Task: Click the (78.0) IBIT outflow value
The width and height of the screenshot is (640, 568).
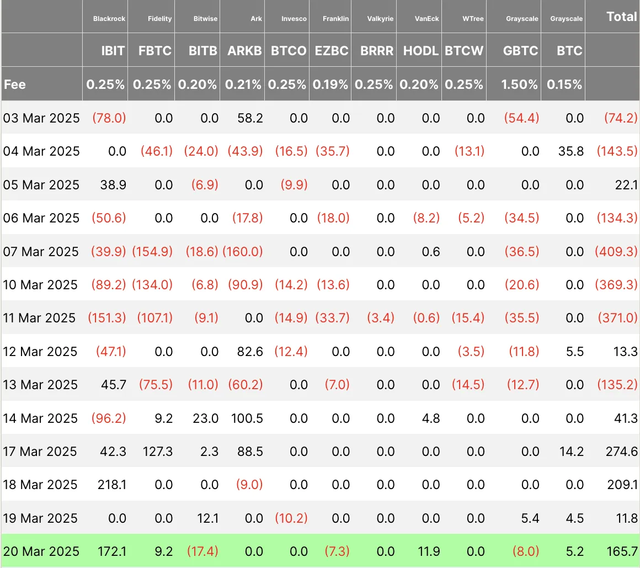Action: pos(109,118)
